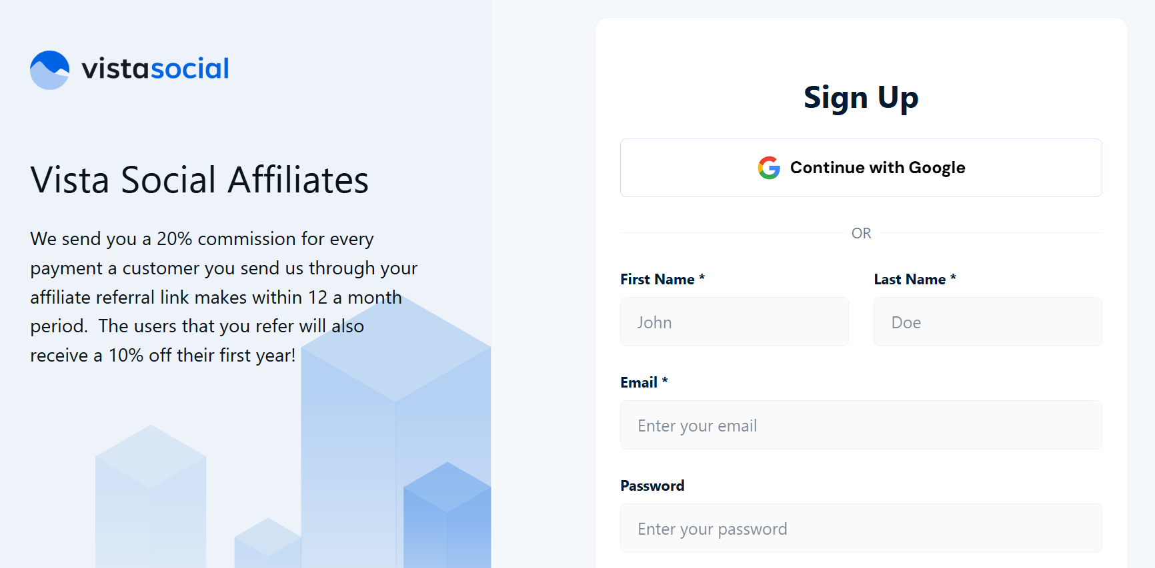Focus the First Name field showing John
The width and height of the screenshot is (1155, 568).
tap(734, 322)
